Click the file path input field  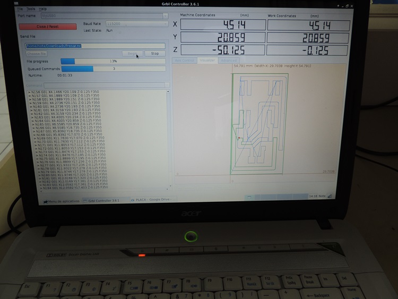(96, 46)
